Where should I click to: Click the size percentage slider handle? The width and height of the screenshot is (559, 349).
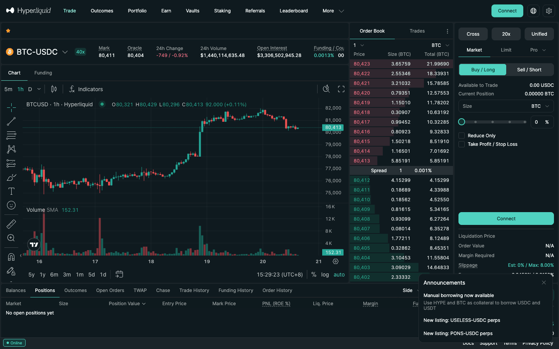[462, 122]
